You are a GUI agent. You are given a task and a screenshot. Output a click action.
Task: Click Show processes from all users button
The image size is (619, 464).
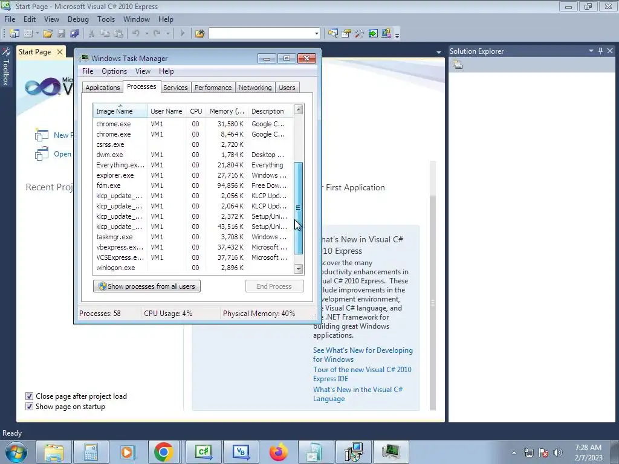point(147,286)
